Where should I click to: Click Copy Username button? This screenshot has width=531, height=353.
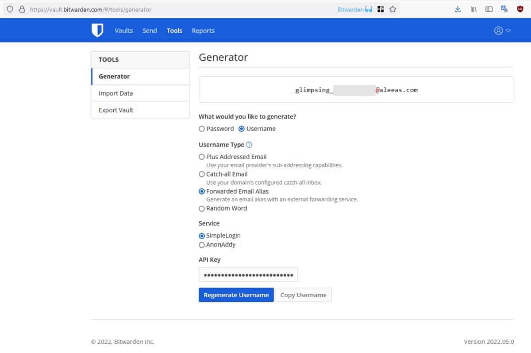point(303,295)
